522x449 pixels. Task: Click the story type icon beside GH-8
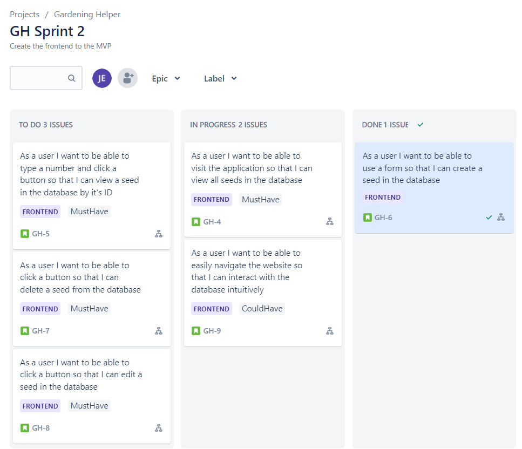tap(25, 428)
